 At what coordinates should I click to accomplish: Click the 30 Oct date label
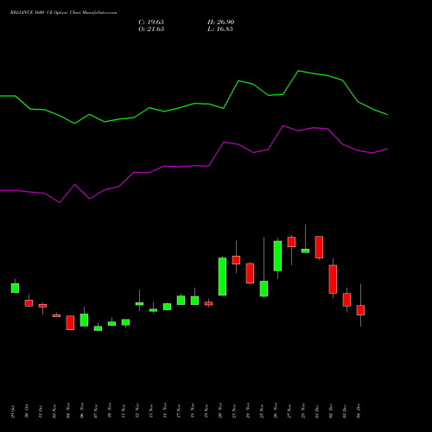[x=27, y=411]
